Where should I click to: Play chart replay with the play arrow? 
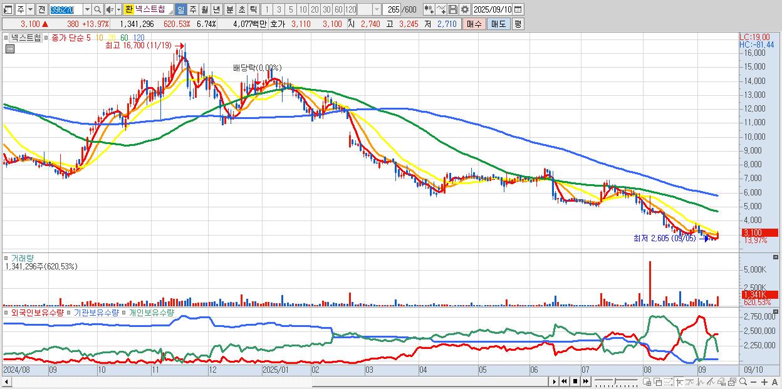(555, 381)
